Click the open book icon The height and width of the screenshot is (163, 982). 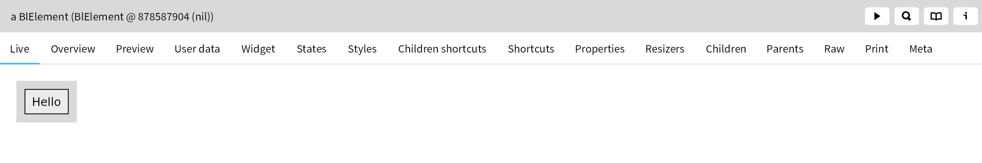point(936,16)
